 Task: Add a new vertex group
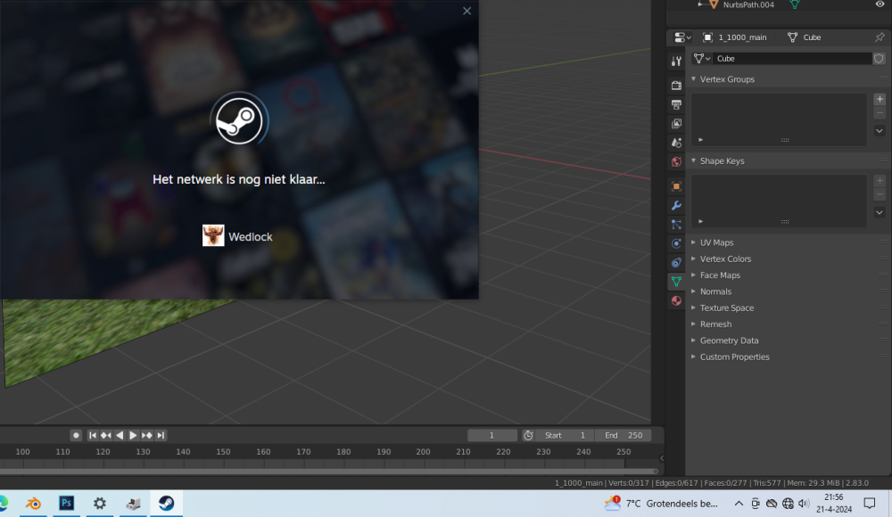(880, 100)
